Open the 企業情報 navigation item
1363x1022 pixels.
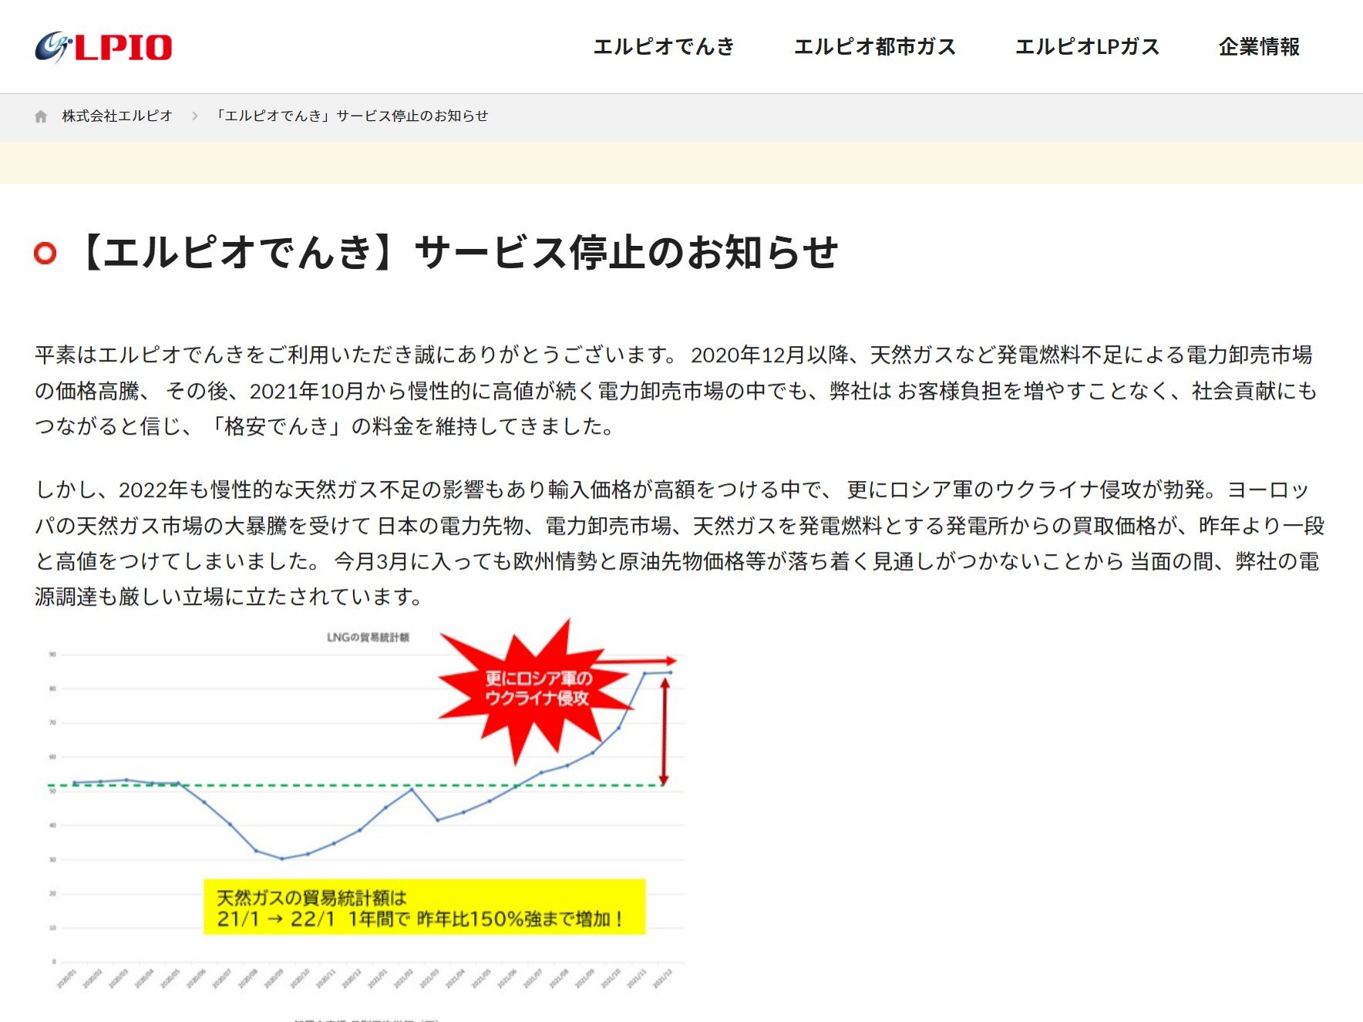point(1258,47)
